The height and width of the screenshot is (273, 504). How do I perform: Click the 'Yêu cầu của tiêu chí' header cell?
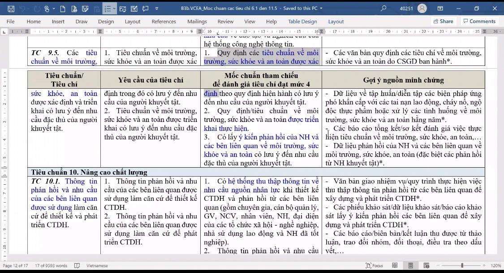click(151, 80)
